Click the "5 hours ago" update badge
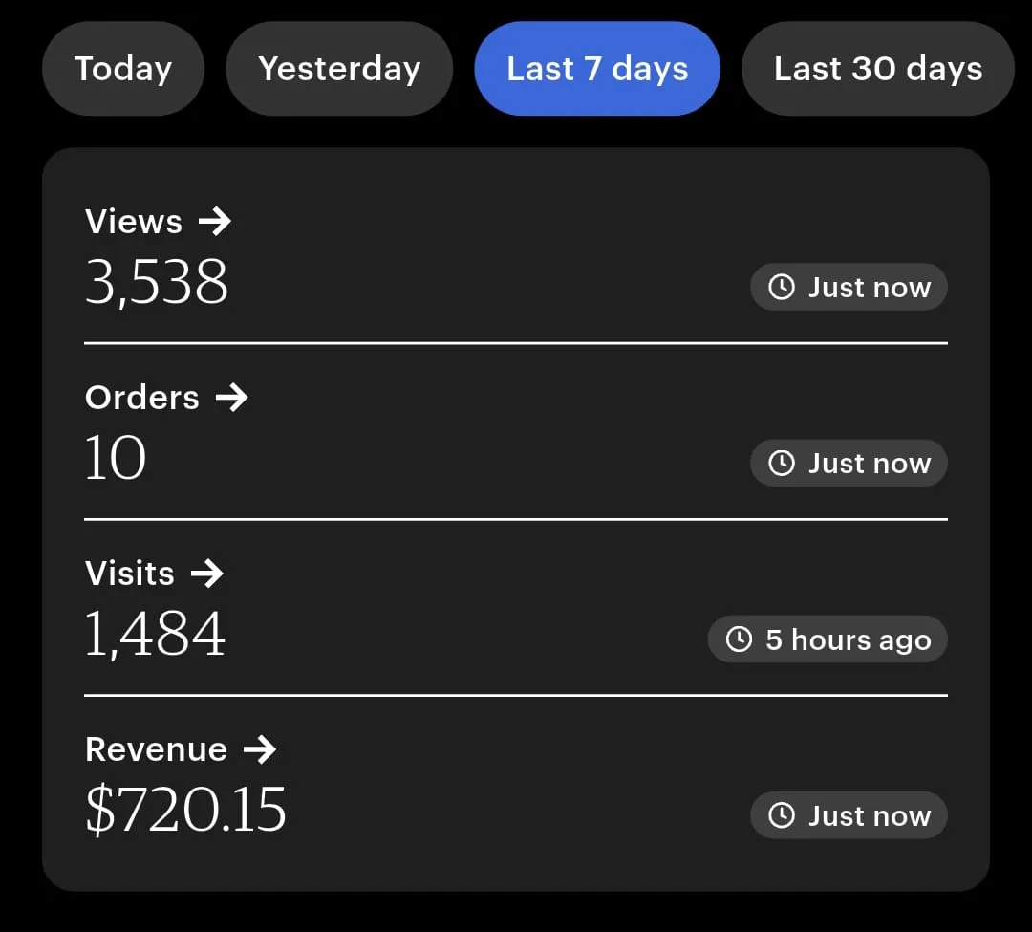Screen dimensions: 1032x932 pyautogui.click(x=828, y=639)
